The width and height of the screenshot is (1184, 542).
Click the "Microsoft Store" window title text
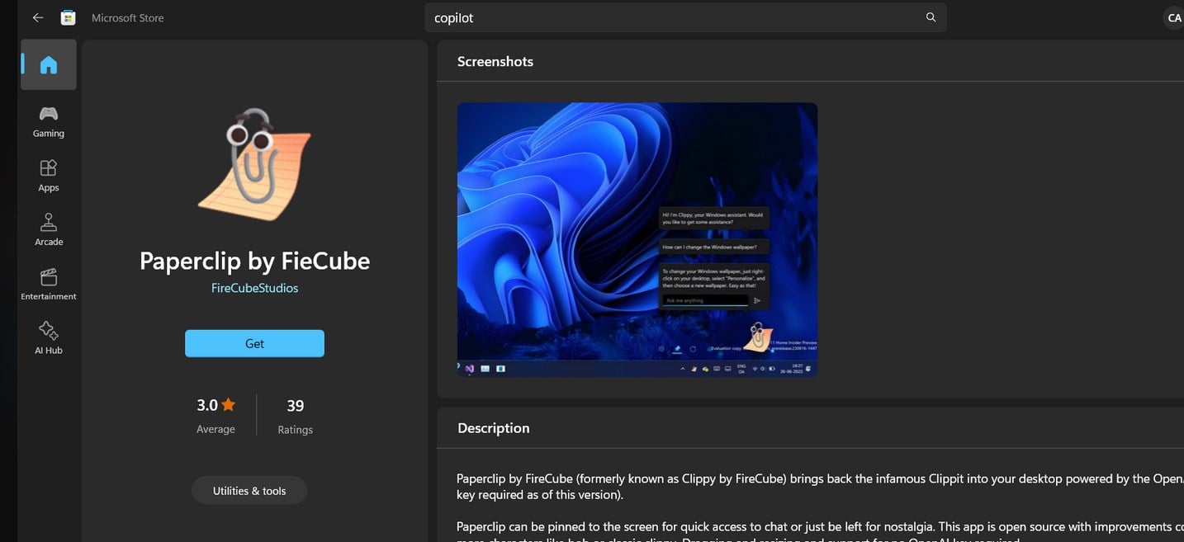[128, 17]
